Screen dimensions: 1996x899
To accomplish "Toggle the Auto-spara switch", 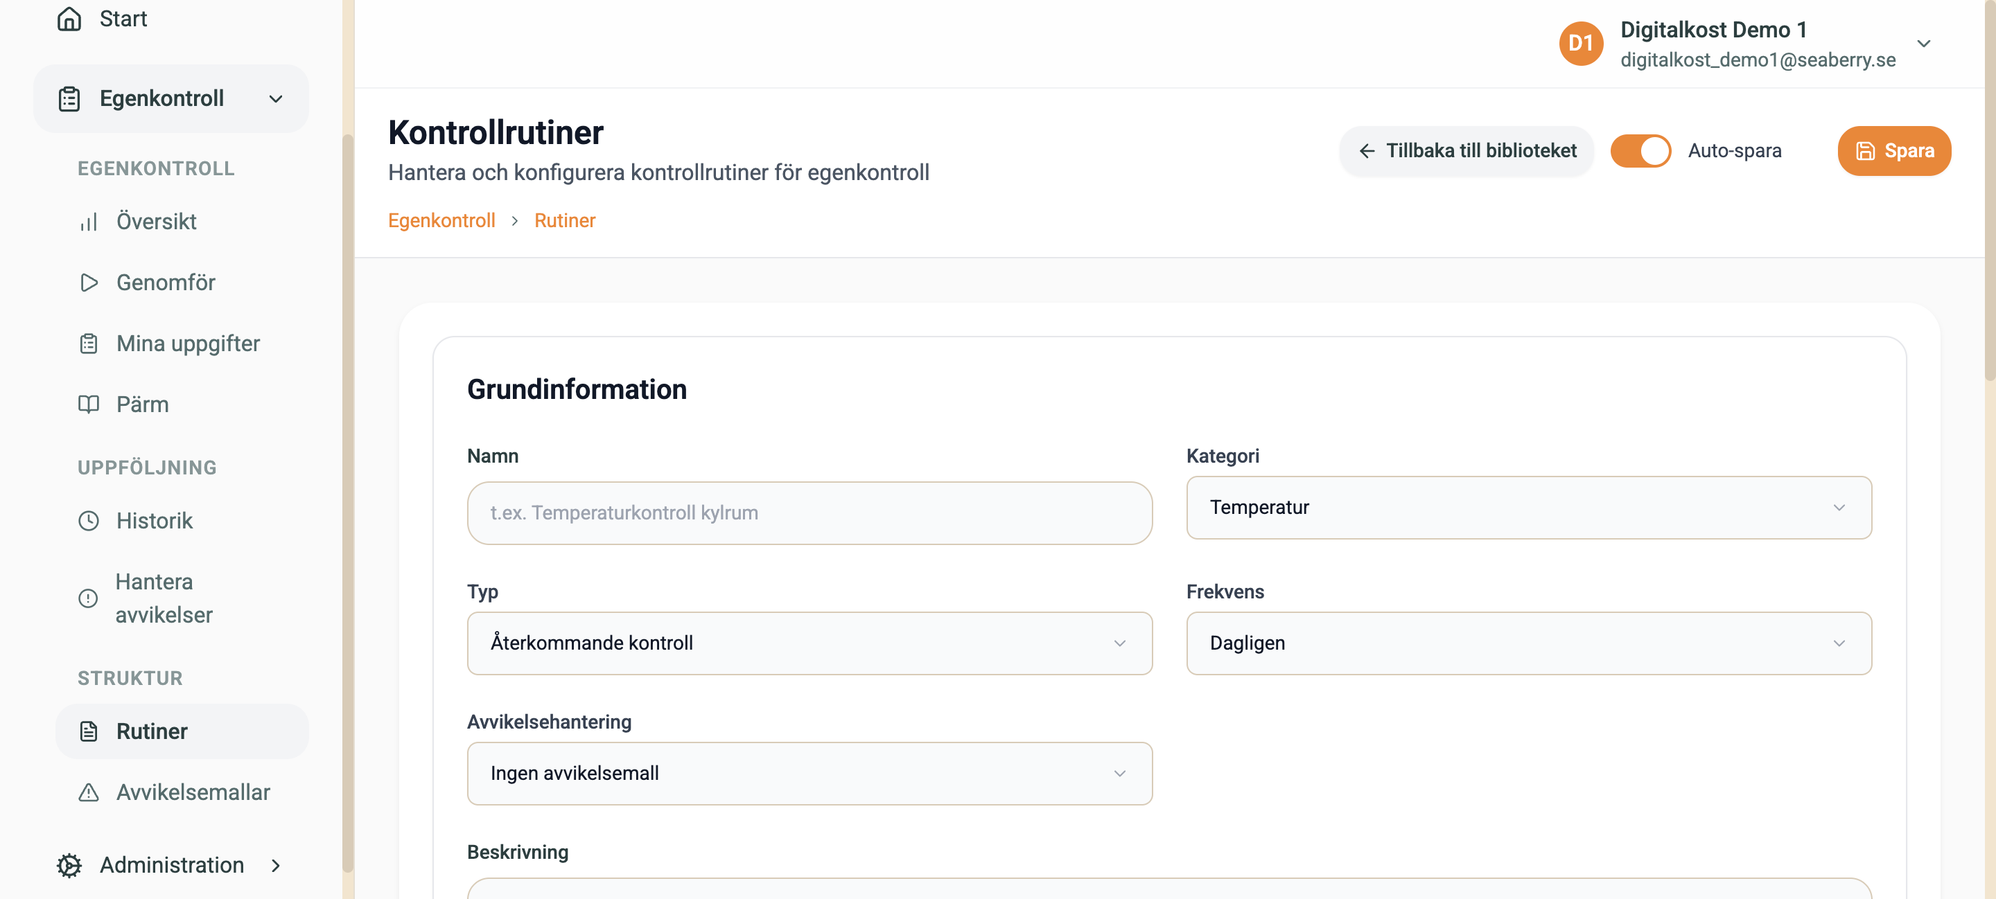I will click(x=1640, y=151).
